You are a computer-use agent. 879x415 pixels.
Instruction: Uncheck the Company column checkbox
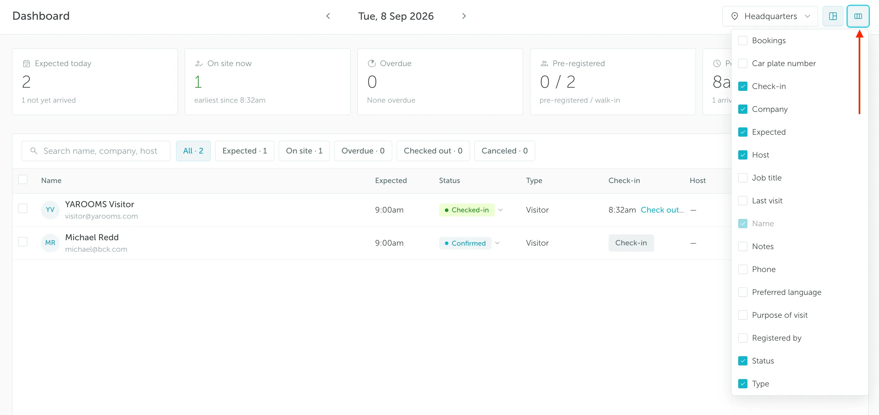coord(742,109)
